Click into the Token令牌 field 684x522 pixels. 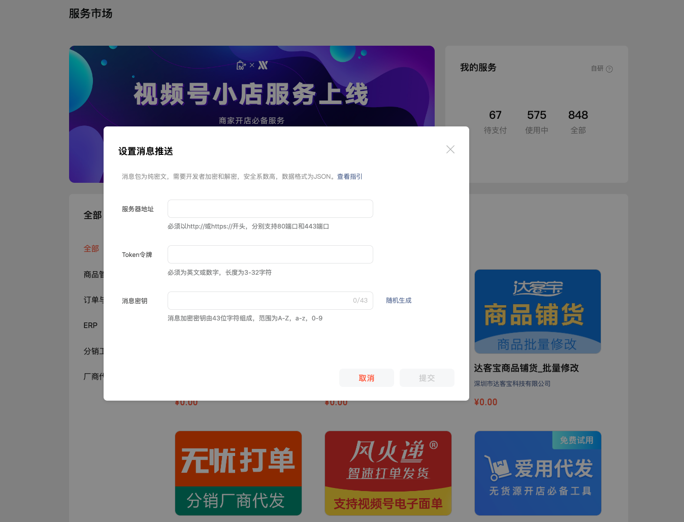[x=270, y=254]
